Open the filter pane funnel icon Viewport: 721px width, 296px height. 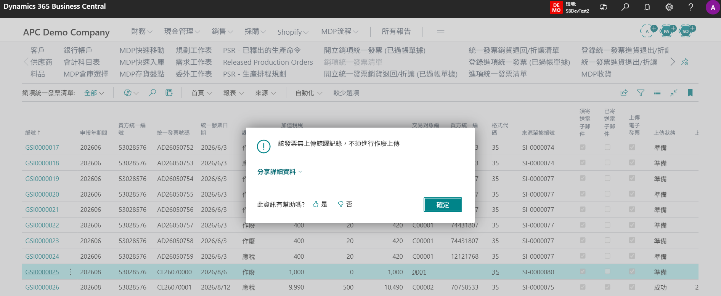point(641,93)
